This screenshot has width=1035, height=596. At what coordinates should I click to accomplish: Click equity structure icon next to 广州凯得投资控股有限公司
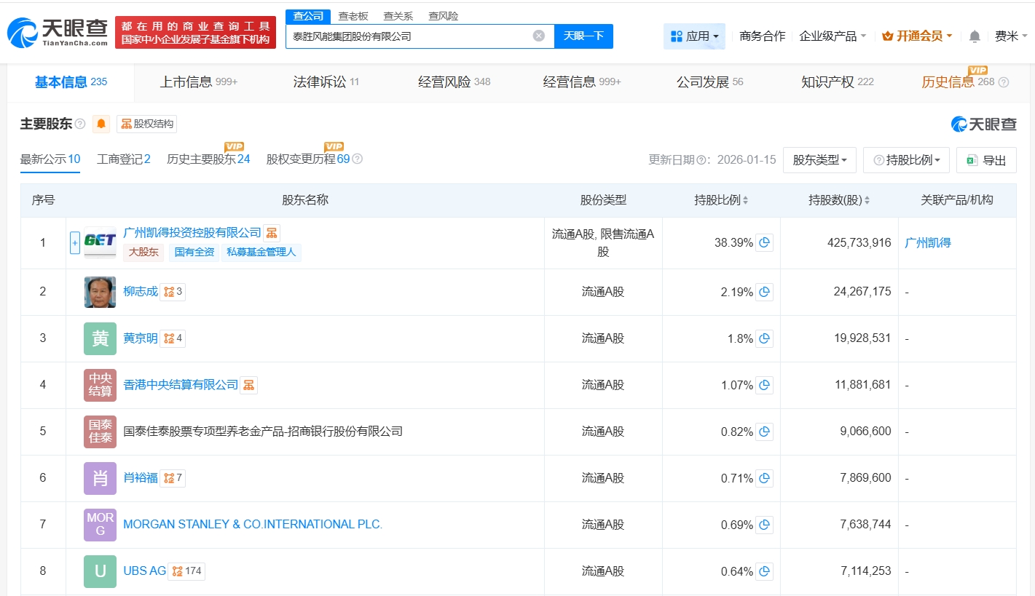pyautogui.click(x=272, y=233)
